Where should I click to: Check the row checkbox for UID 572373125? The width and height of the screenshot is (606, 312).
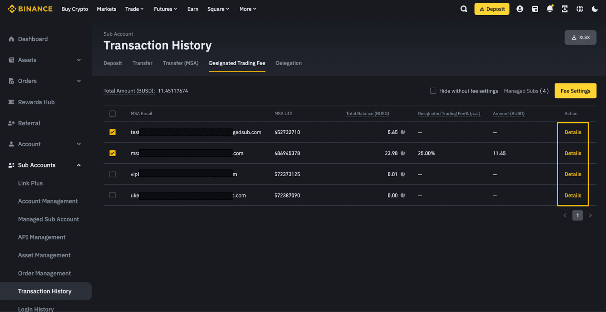(112, 174)
